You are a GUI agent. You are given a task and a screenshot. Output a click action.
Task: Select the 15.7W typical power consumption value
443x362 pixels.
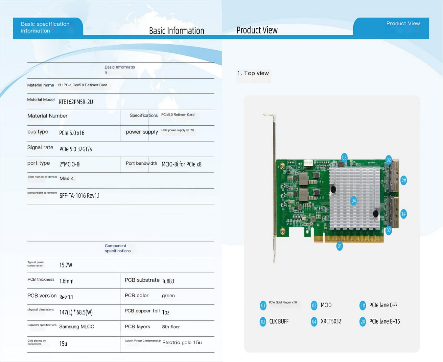tap(66, 265)
